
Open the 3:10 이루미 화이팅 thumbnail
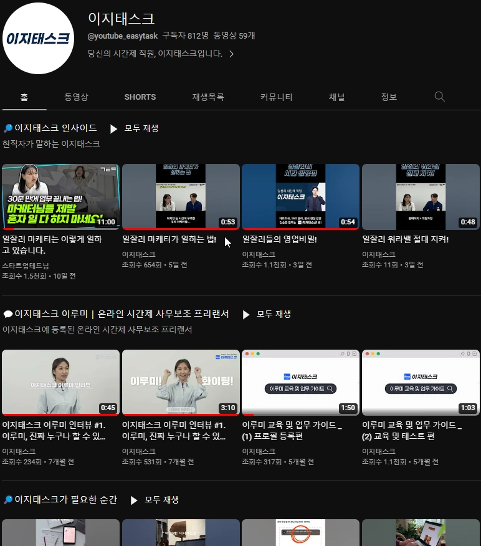(181, 382)
